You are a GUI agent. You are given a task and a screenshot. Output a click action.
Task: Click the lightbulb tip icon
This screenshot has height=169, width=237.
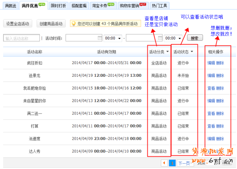coord(73,24)
